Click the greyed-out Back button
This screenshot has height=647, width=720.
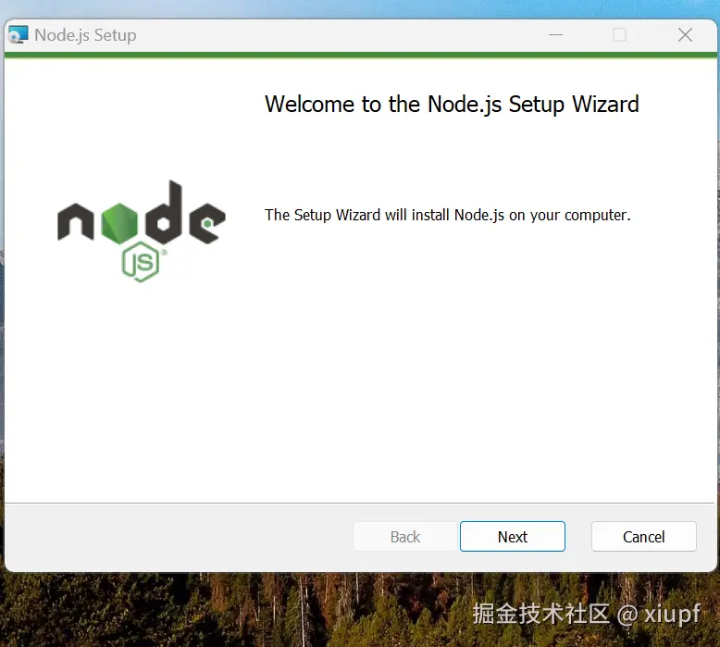pos(405,536)
